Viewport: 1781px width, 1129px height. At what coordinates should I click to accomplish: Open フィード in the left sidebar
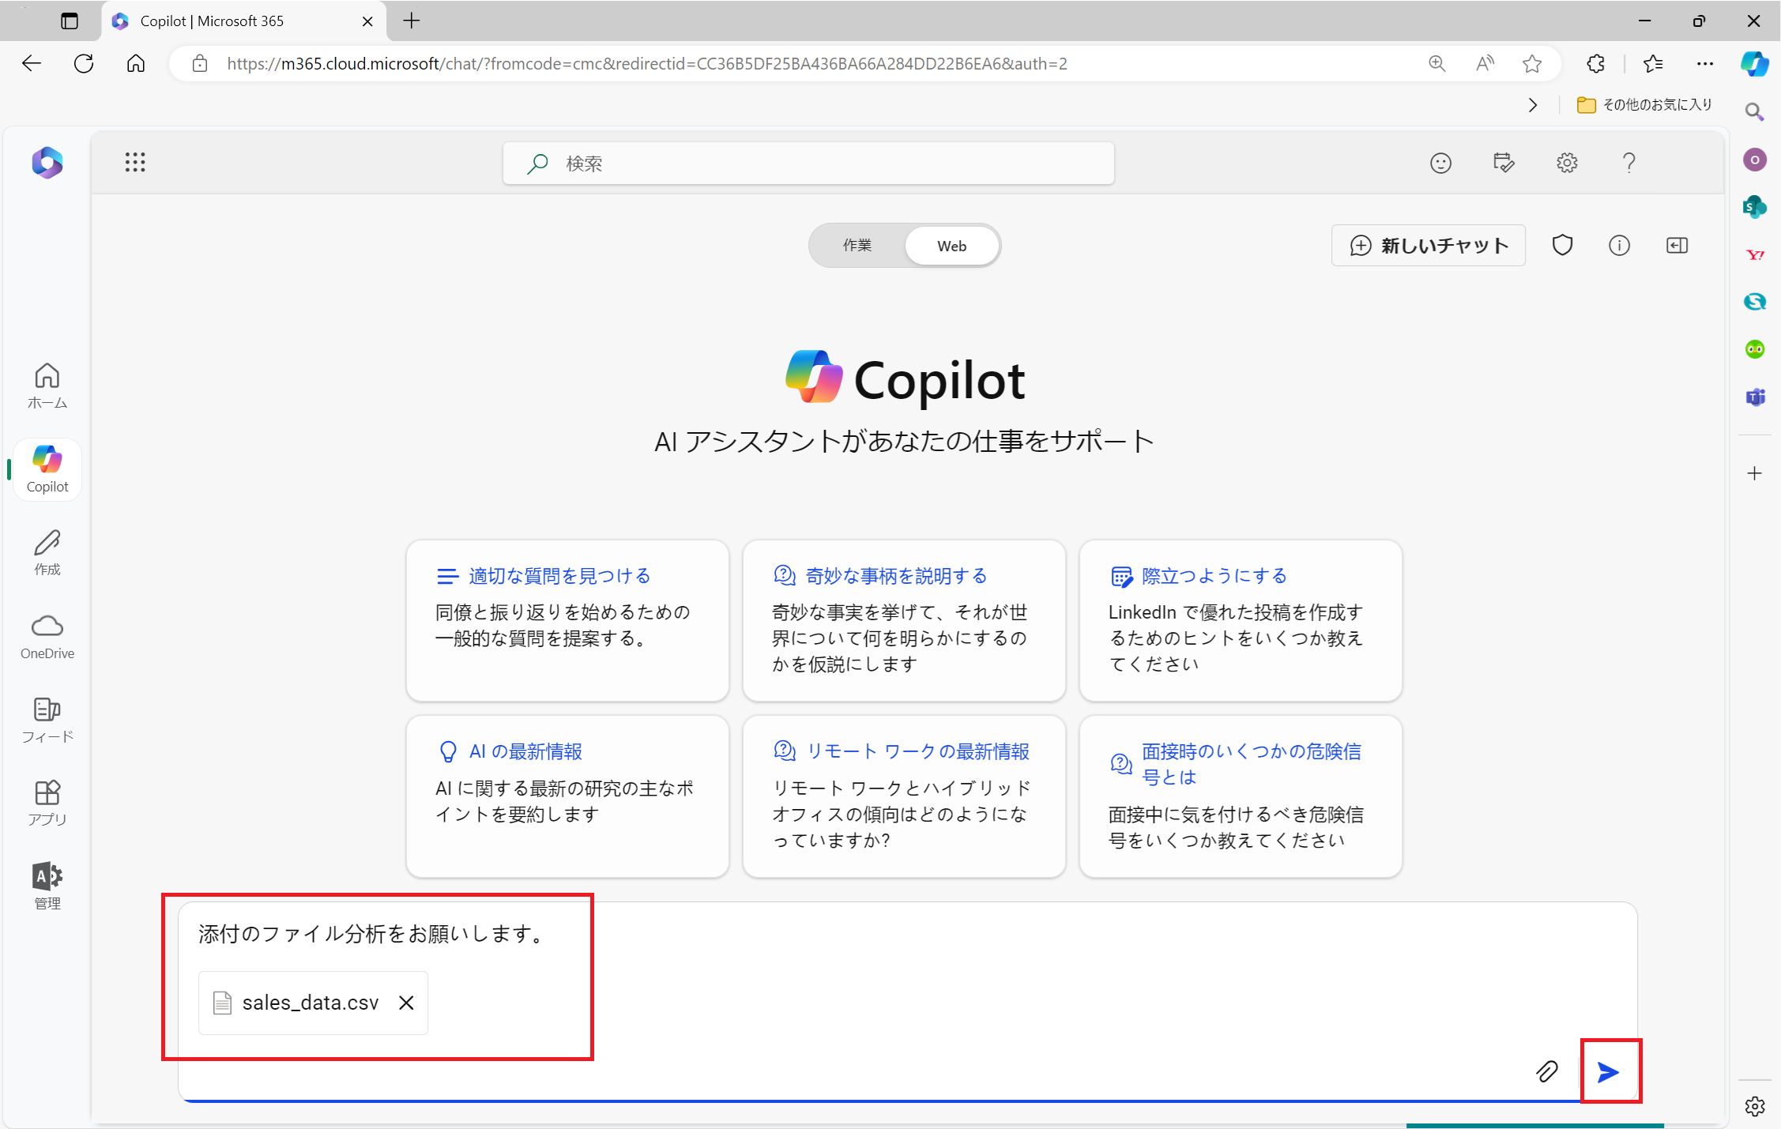[47, 720]
